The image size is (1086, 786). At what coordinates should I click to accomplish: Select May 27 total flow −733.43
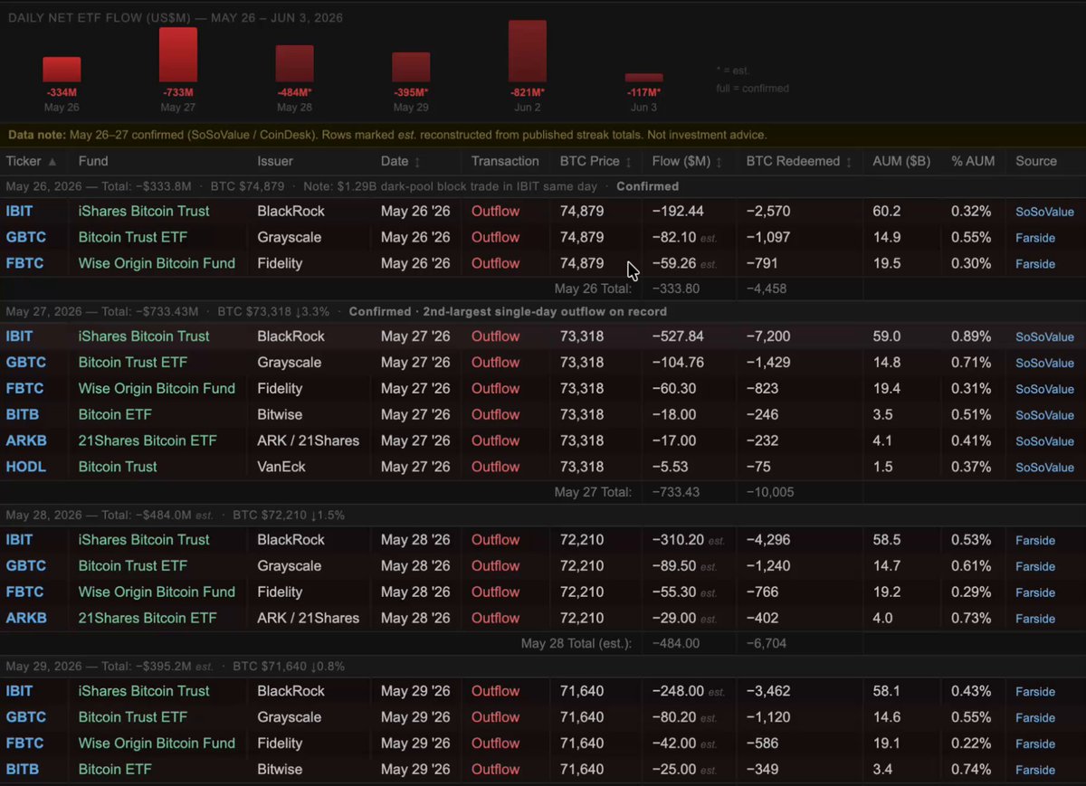coord(675,492)
